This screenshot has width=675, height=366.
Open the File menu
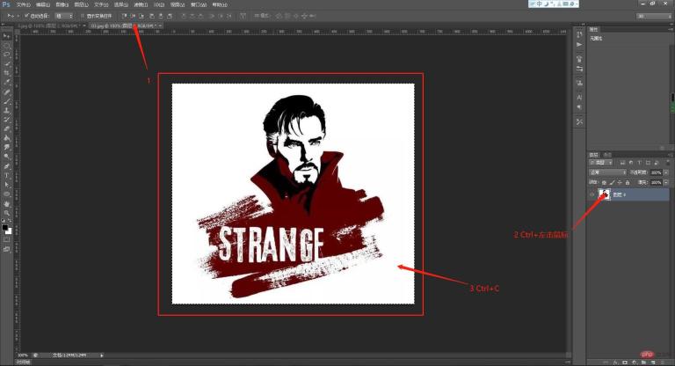(x=23, y=4)
